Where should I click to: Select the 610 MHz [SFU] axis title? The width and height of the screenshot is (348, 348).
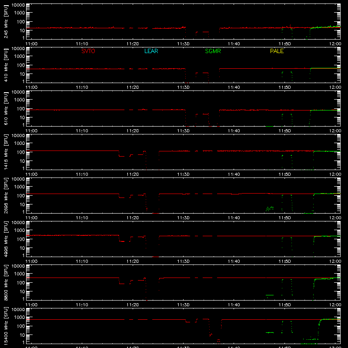tap(6, 108)
